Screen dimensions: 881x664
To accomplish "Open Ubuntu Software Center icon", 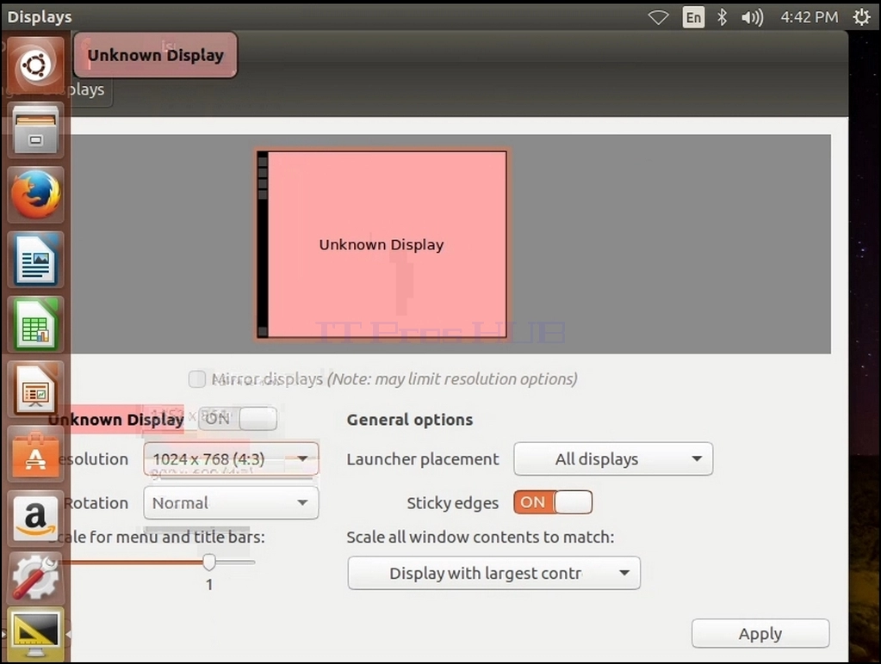I will tap(35, 454).
